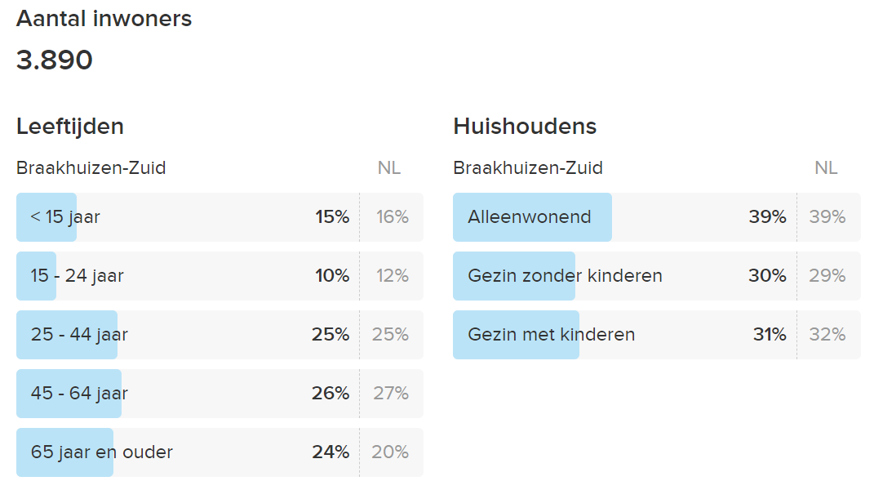Click the bold 39% Alleenwonend value
The image size is (874, 490).
pyautogui.click(x=768, y=216)
